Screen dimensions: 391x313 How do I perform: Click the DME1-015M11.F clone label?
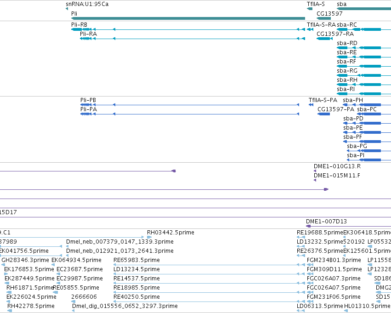337,175
